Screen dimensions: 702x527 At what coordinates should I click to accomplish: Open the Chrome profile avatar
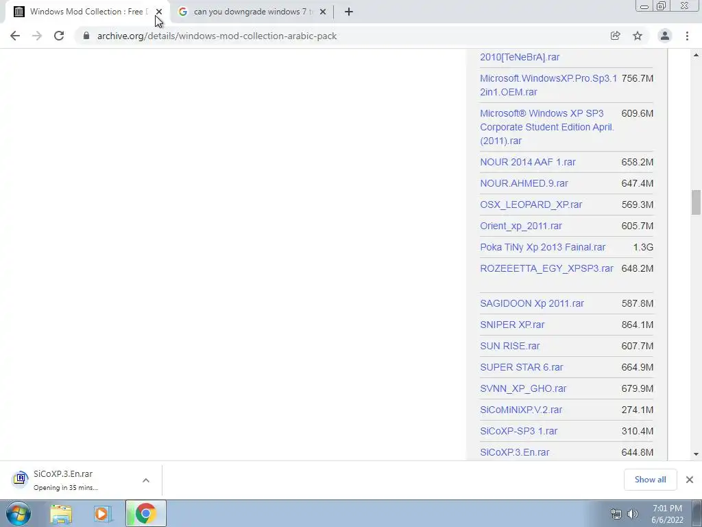(x=665, y=36)
